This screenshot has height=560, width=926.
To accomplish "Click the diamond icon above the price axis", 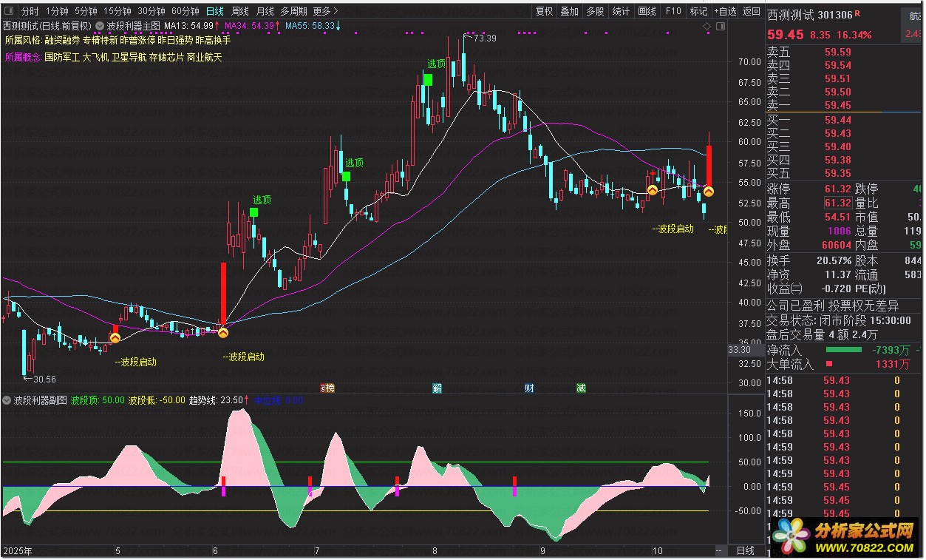I will (707, 26).
